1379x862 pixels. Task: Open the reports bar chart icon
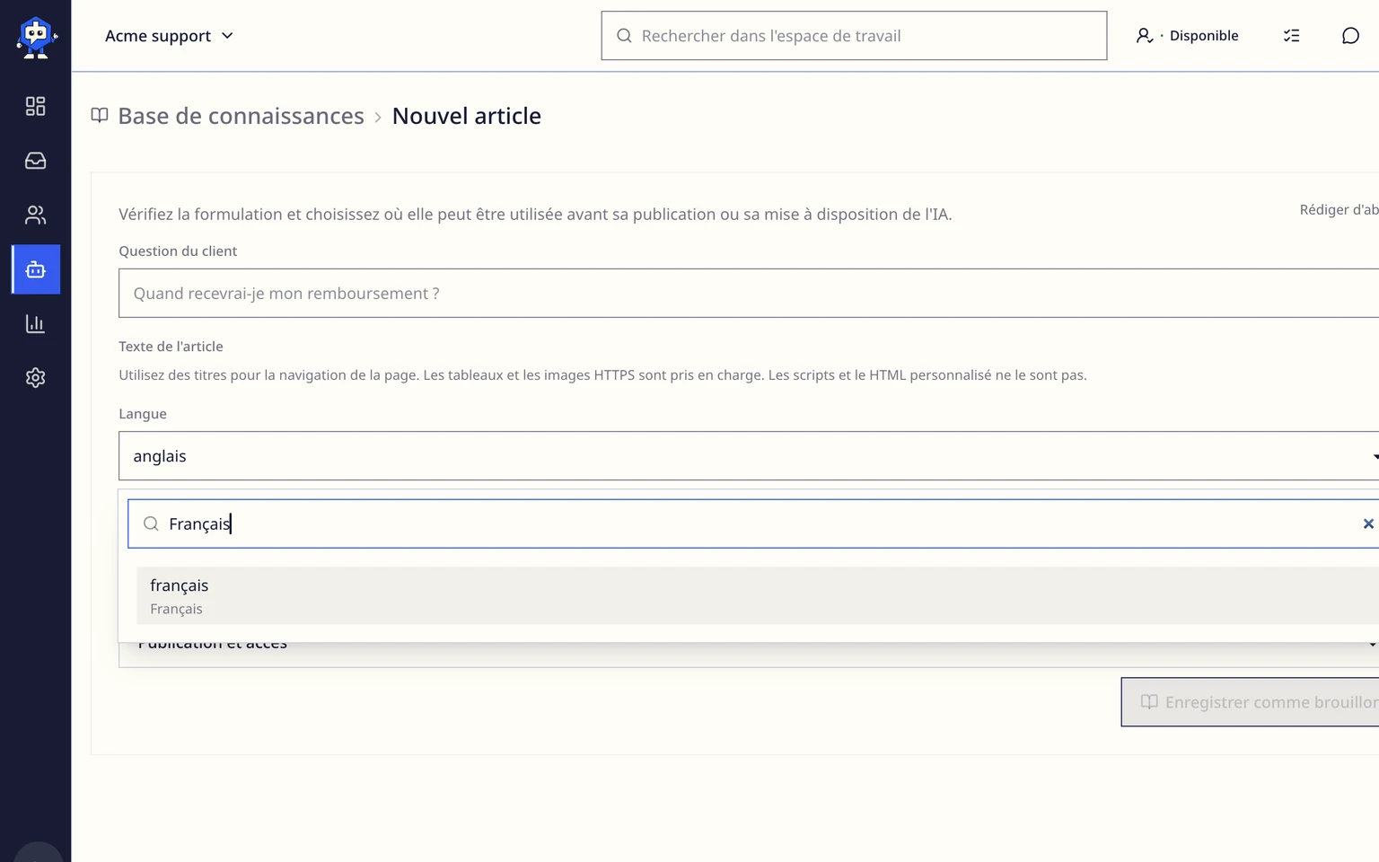point(36,323)
